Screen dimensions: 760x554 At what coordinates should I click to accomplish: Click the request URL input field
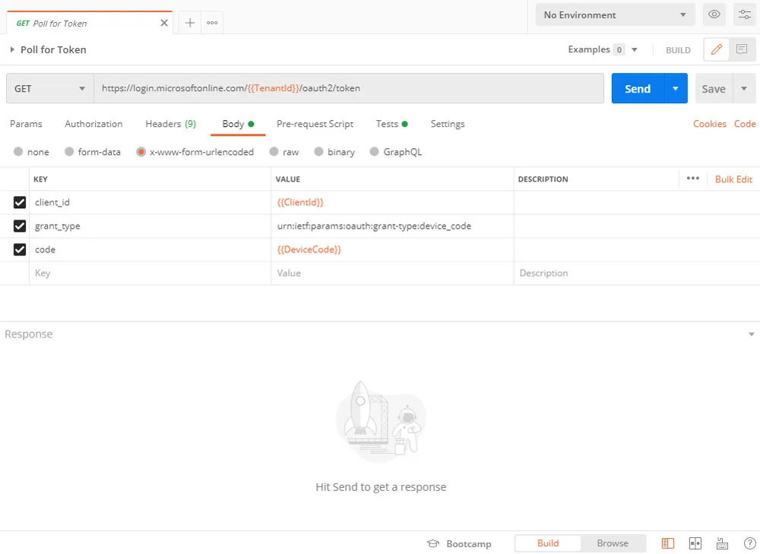[x=348, y=89]
